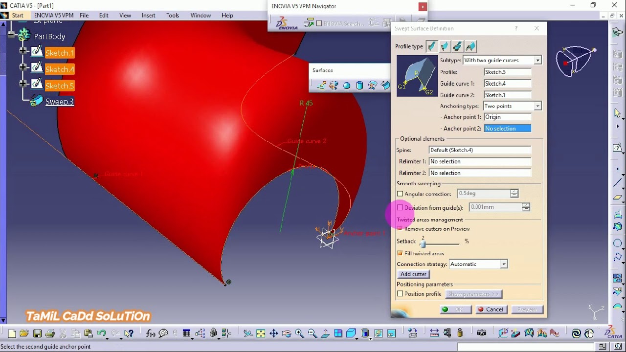Click the Fly mode airplane icon

pos(248,333)
